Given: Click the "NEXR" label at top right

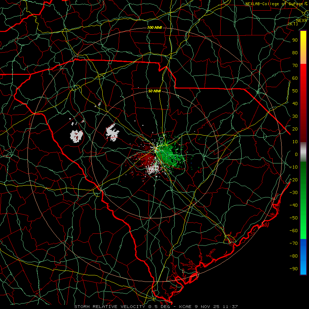Looking at the screenshot, I should tap(302, 21).
